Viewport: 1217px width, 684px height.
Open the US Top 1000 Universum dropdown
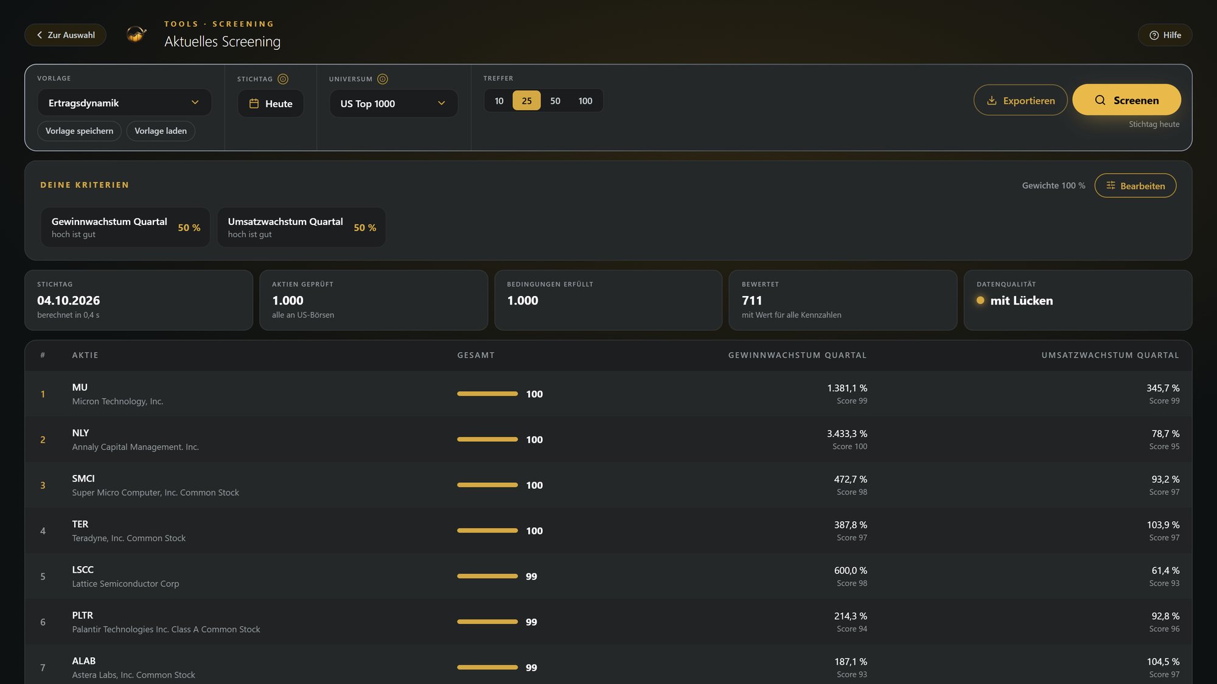393,104
